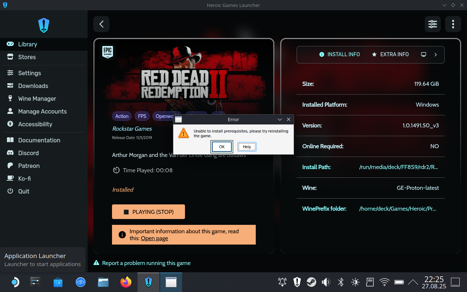This screenshot has height=292, width=467.
Task: Open the Patreon link in the sidebar
Action: point(44,166)
